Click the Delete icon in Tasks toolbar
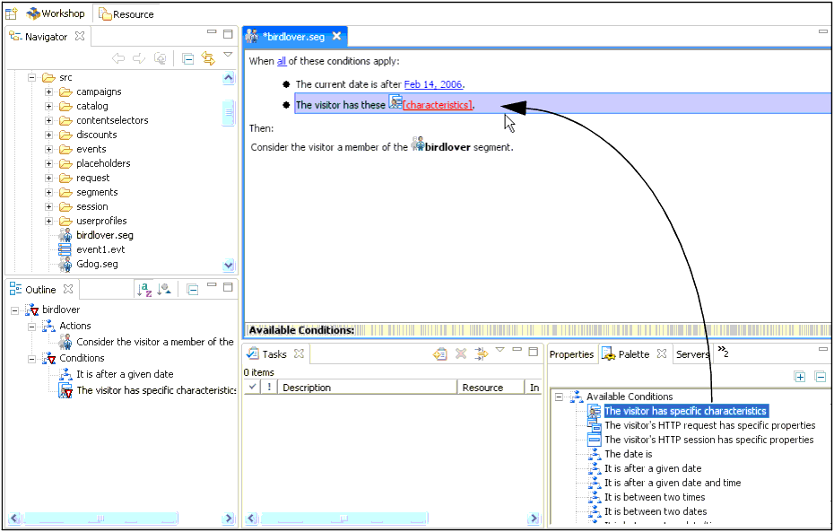The height and width of the screenshot is (532, 834). tap(461, 353)
